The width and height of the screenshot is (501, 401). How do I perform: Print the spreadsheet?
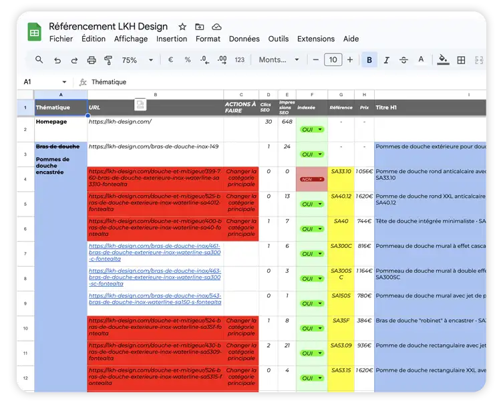click(x=92, y=60)
